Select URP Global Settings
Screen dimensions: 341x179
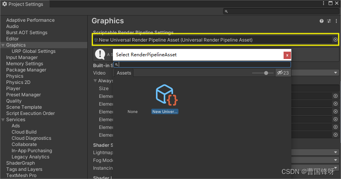point(33,51)
